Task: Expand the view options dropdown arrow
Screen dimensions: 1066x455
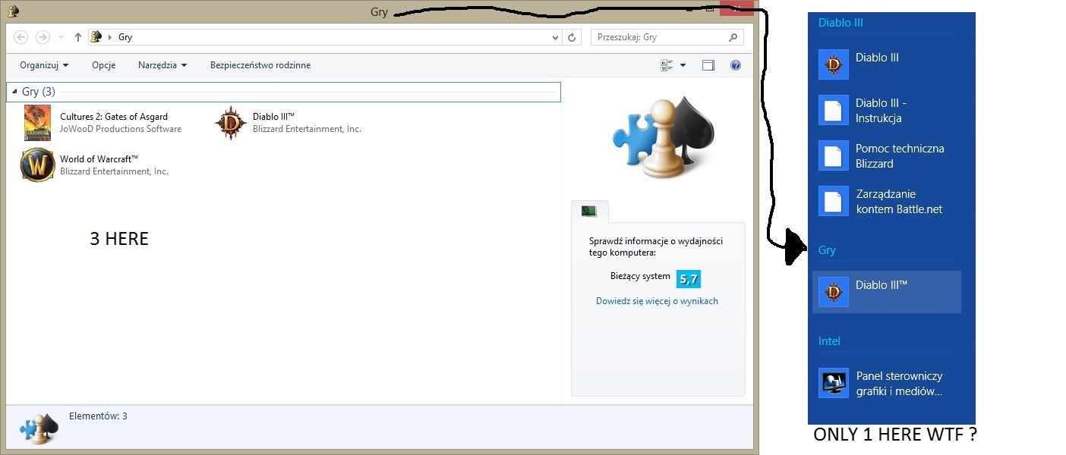Action: [x=683, y=65]
